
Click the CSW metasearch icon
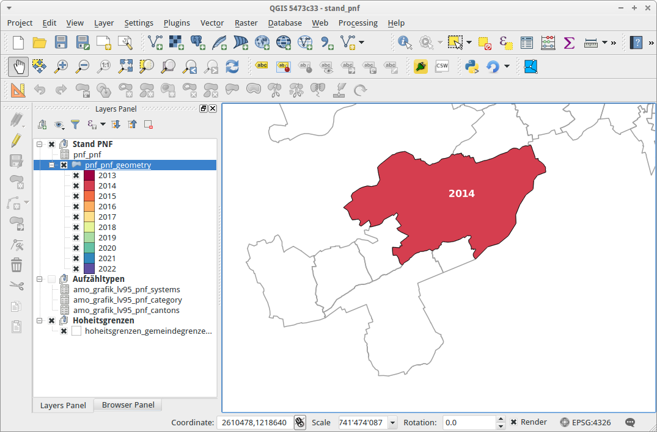point(442,66)
